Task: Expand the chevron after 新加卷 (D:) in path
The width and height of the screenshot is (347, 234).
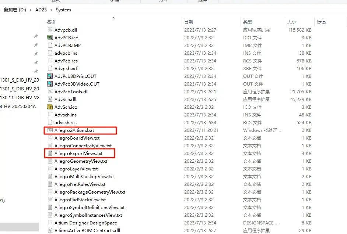Action: tap(31, 10)
